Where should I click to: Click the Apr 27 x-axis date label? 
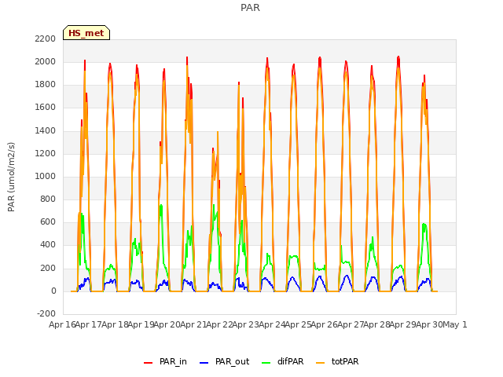point(351,324)
